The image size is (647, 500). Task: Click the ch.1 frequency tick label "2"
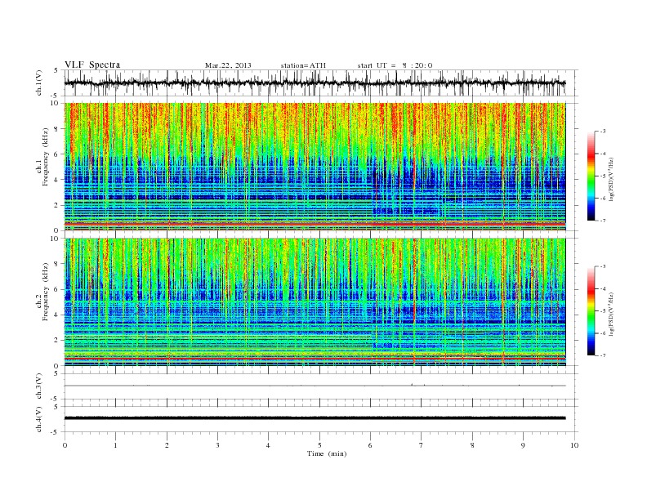[x=57, y=205]
